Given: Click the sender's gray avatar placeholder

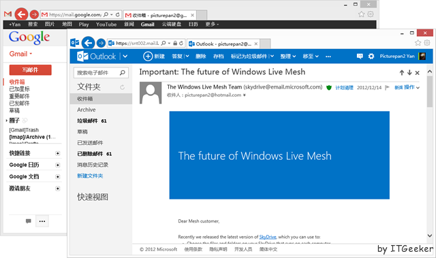Looking at the screenshot, I should [x=151, y=93].
